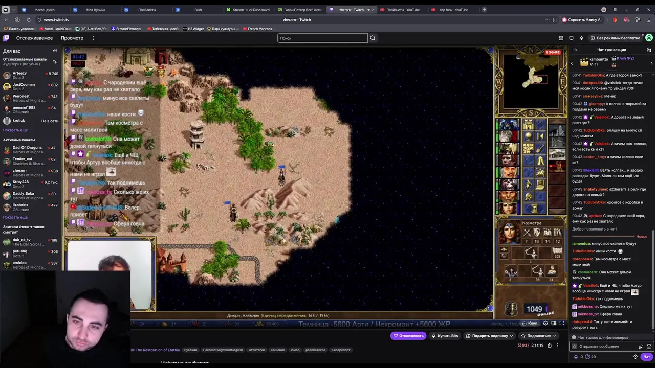This screenshot has height=368, width=655.
Task: Share the stream with share icon
Action: (x=550, y=346)
